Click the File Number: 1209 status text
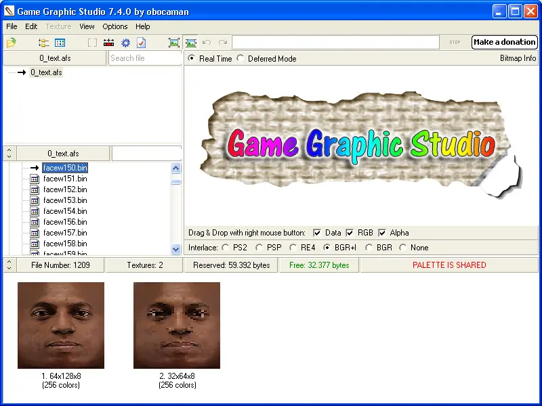The image size is (542, 406). [x=60, y=265]
